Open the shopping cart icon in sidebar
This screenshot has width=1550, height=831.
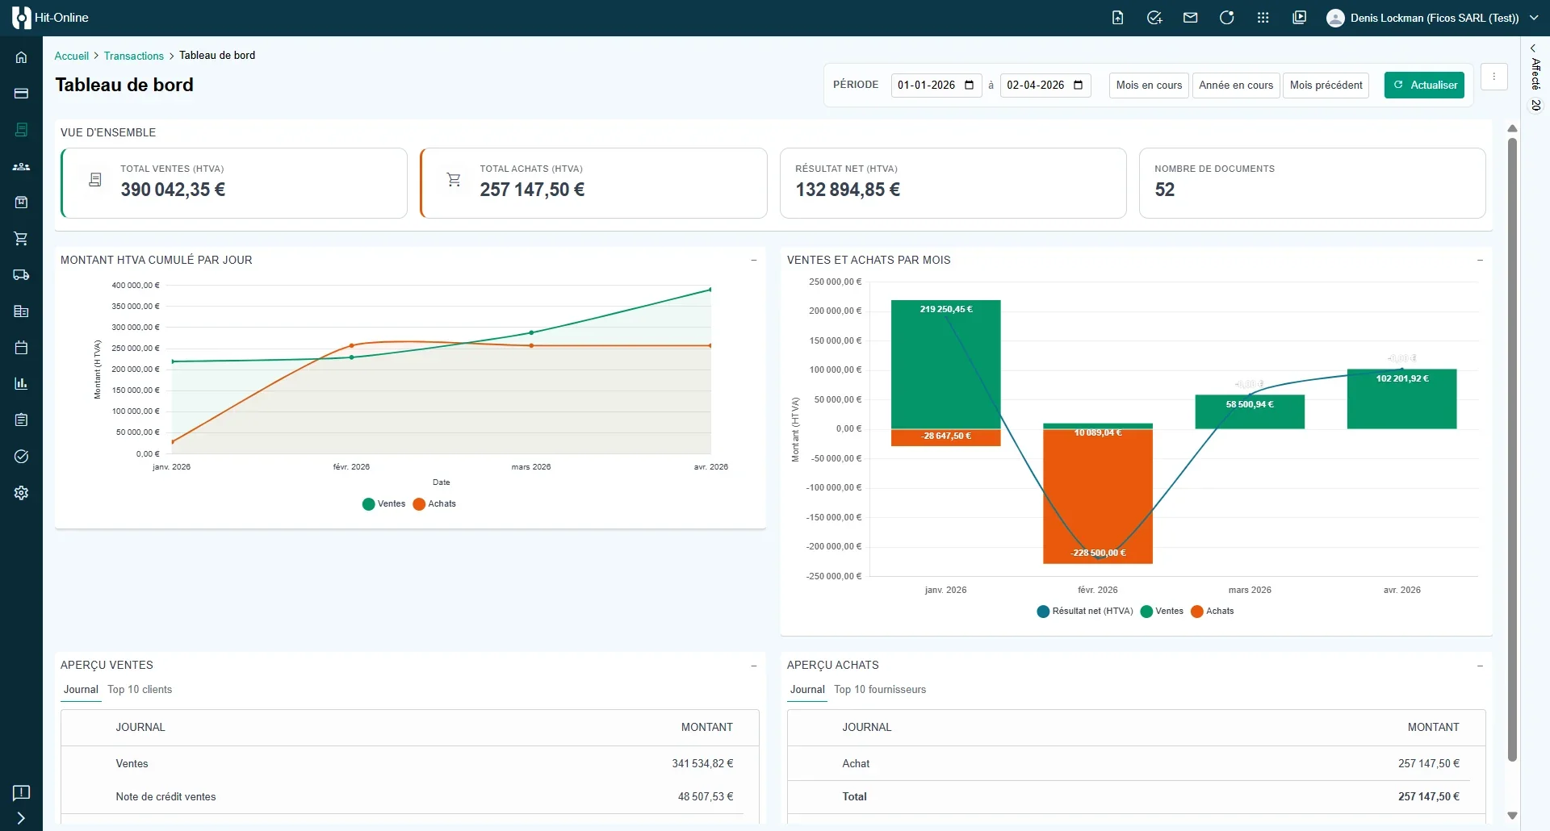tap(21, 239)
